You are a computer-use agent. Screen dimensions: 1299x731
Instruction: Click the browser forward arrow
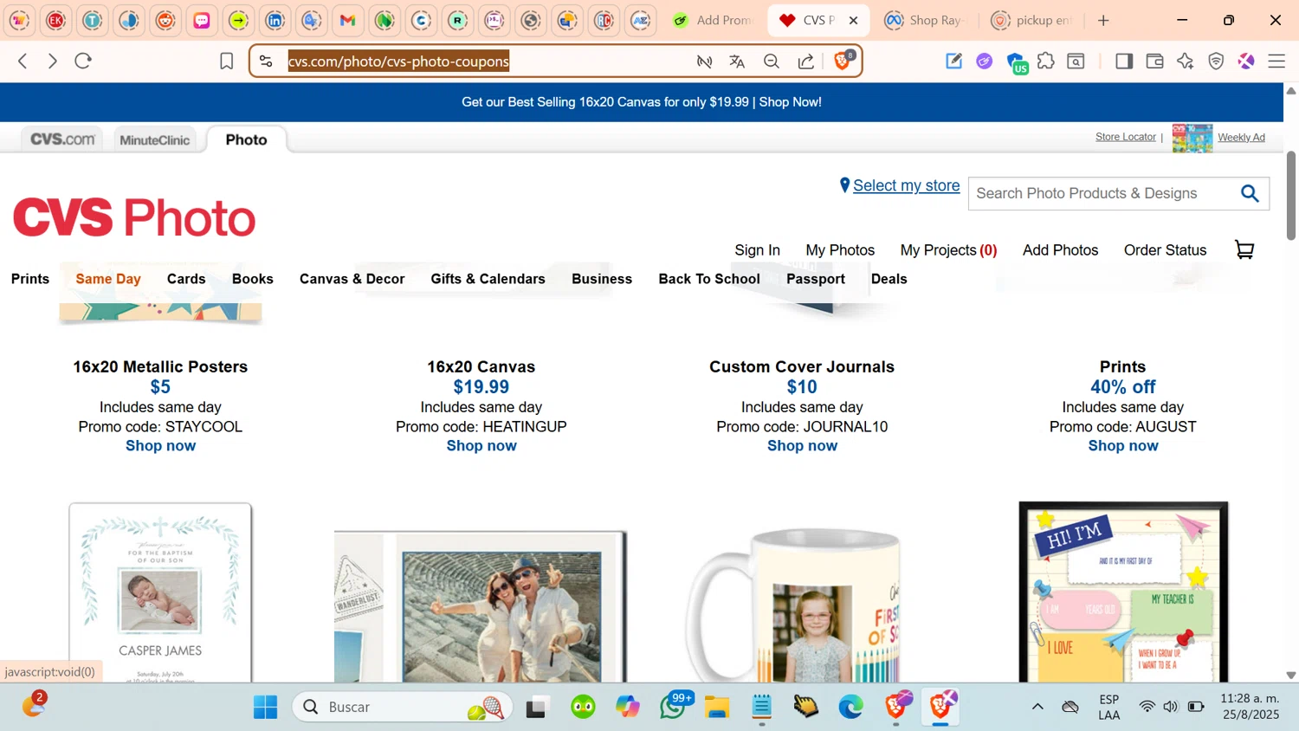tap(53, 61)
